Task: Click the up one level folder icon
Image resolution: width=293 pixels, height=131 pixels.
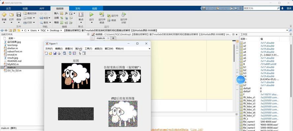Action: tap(10, 30)
